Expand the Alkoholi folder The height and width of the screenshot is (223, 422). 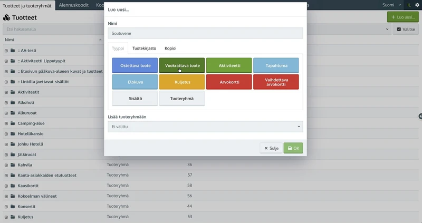[x=6, y=103]
